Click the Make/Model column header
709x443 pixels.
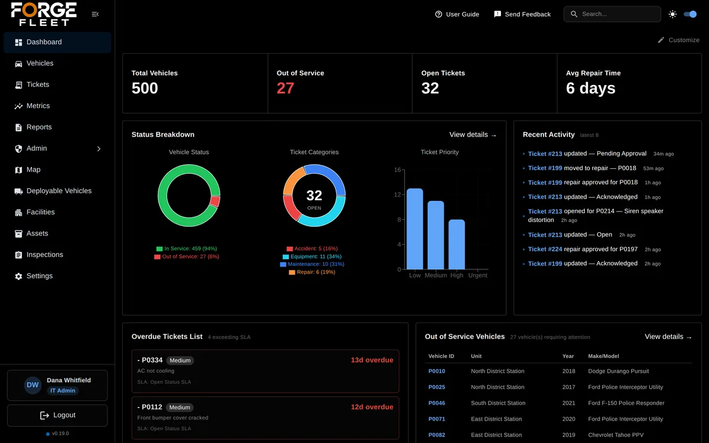click(604, 356)
